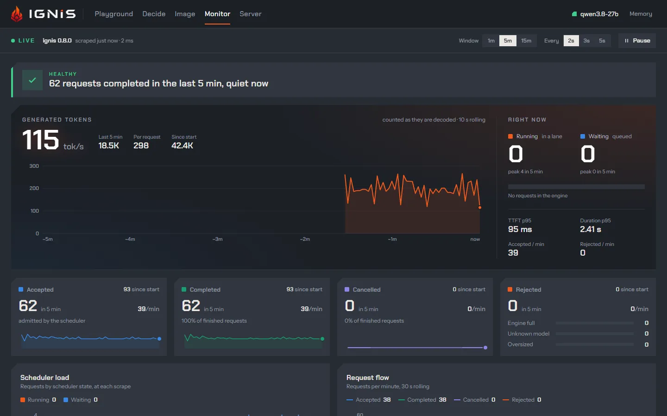This screenshot has width=667, height=416.
Task: Set the window to 5m
Action: coord(508,41)
